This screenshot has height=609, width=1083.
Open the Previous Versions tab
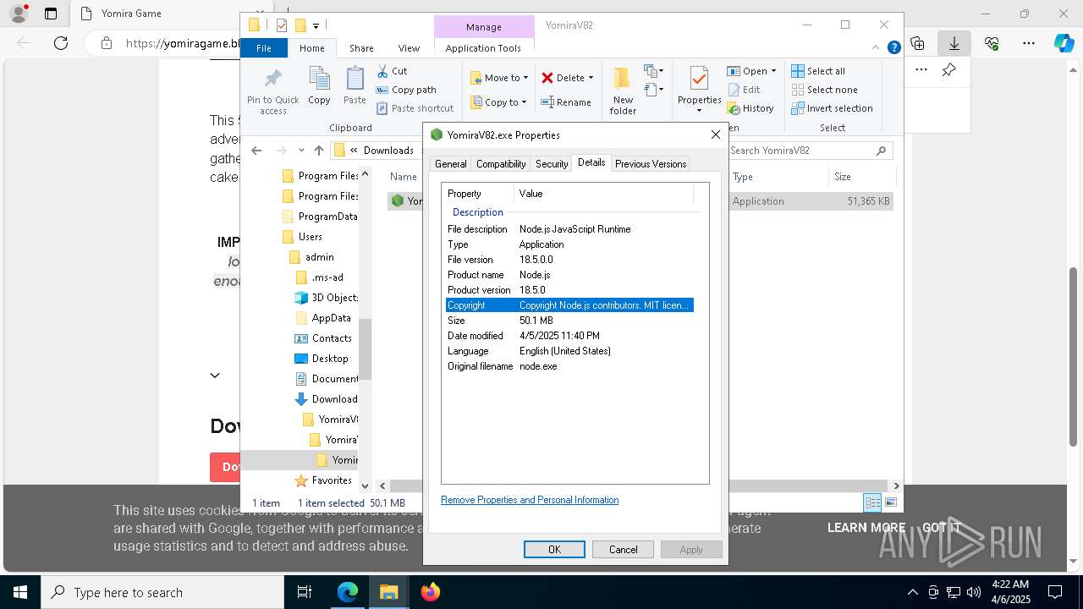(x=650, y=164)
